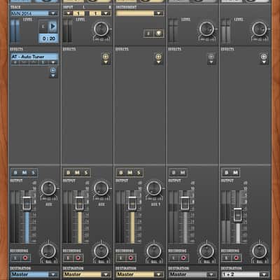Open gray track Destination Master dropdown

pos(211,274)
